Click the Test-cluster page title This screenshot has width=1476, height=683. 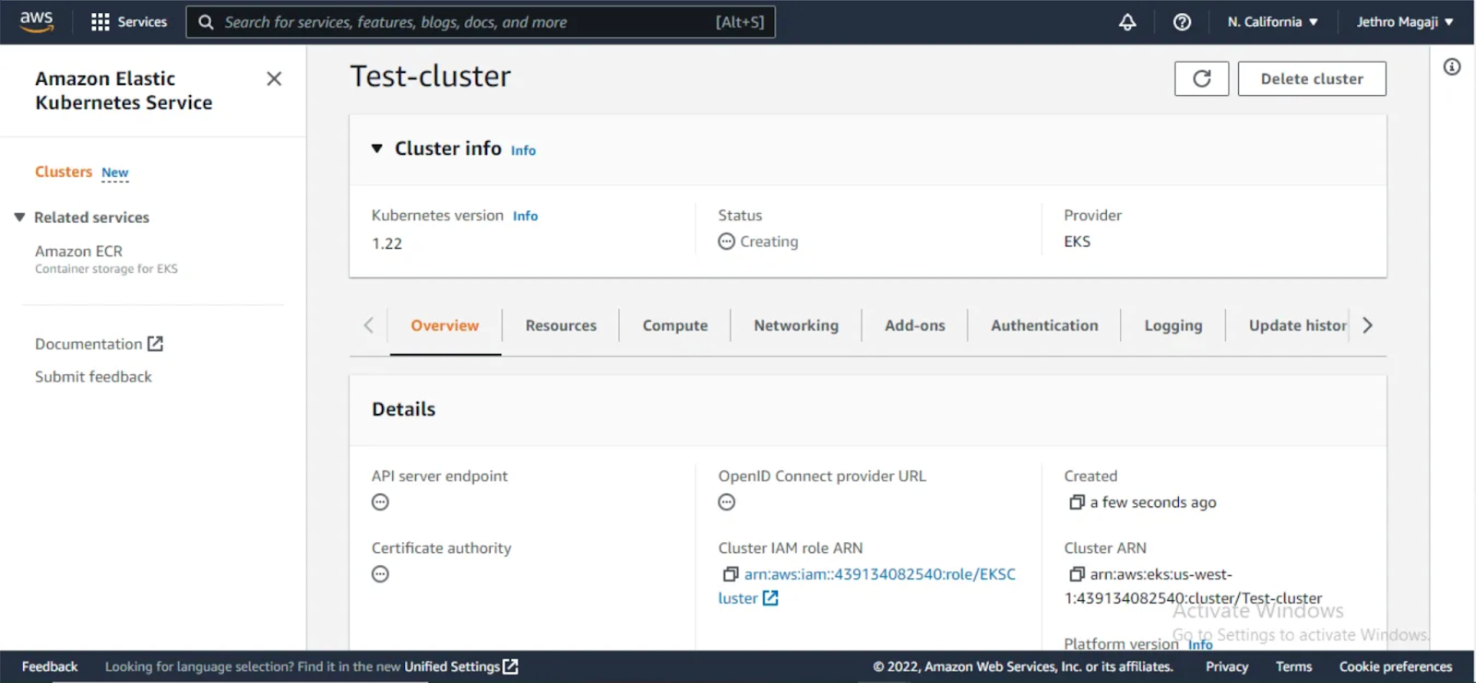[430, 76]
